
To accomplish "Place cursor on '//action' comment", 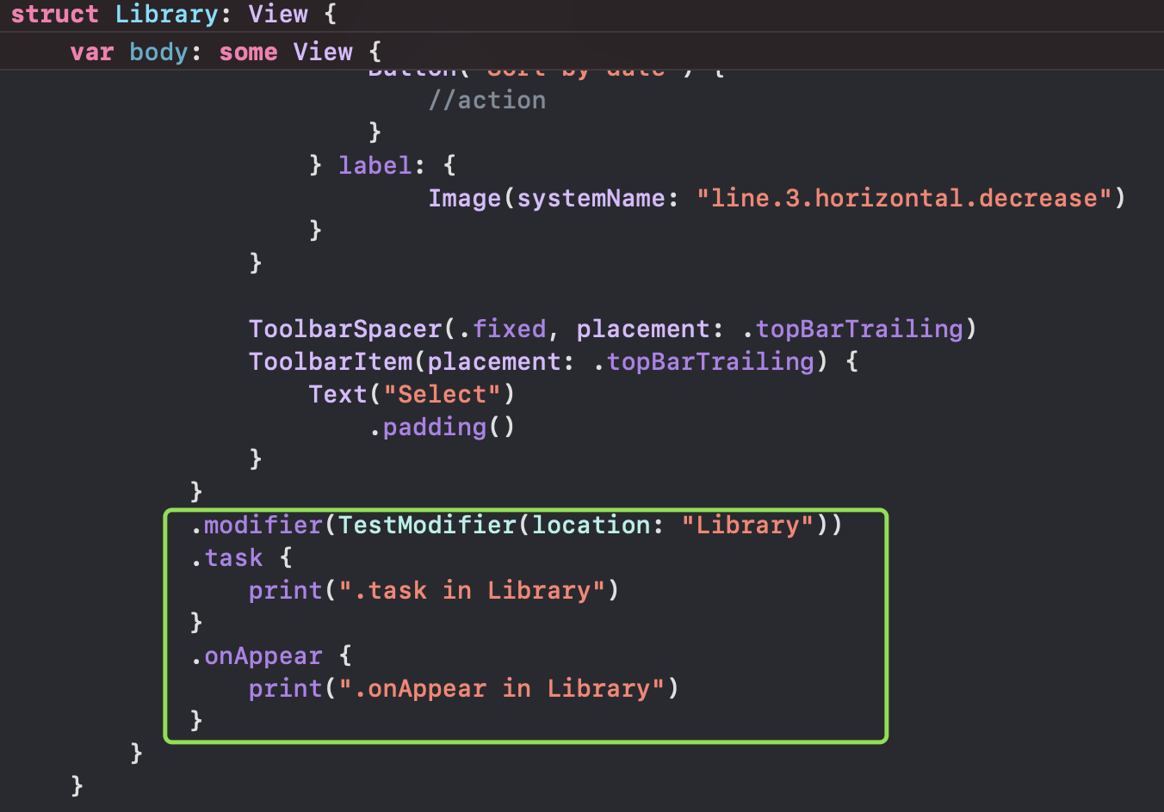I will click(x=487, y=100).
